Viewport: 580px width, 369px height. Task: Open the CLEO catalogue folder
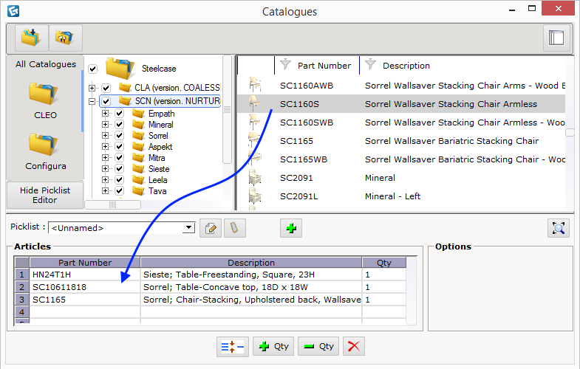click(44, 94)
